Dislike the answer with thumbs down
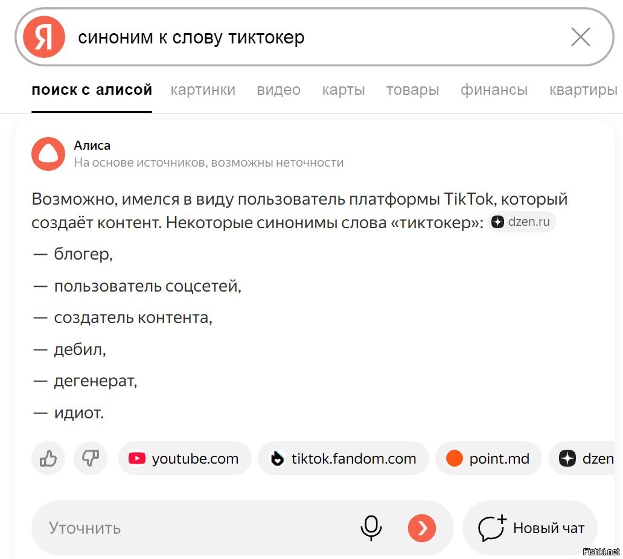623x559 pixels. point(91,459)
